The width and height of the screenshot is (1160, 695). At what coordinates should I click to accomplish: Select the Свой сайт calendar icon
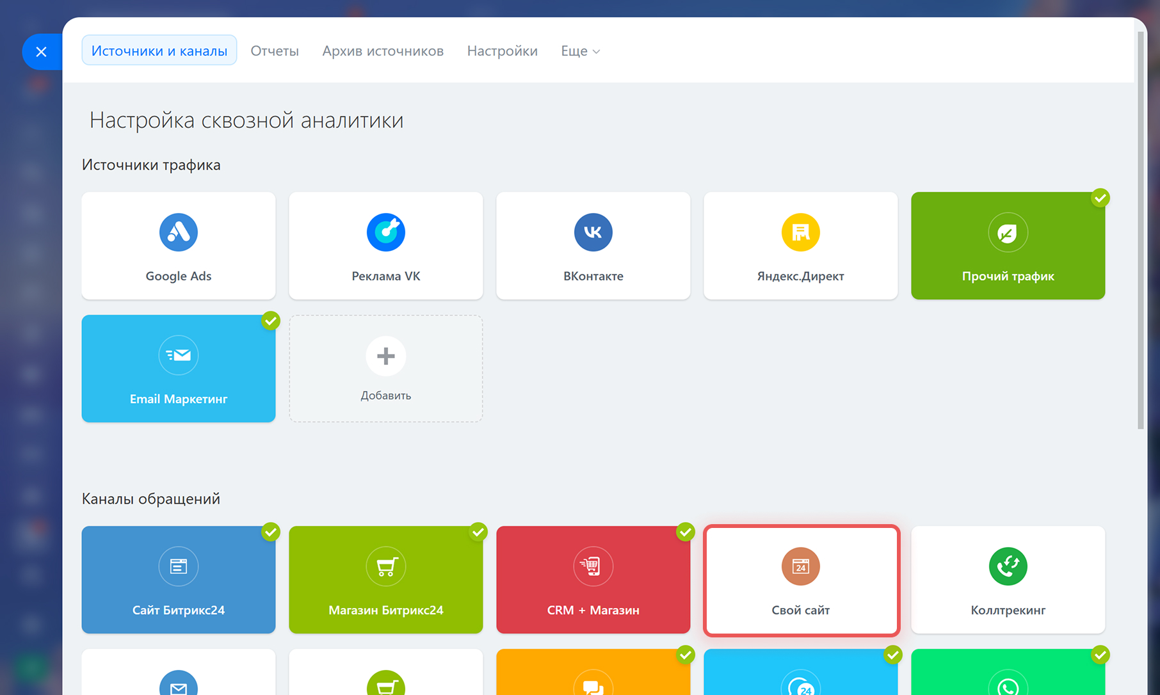(x=801, y=566)
